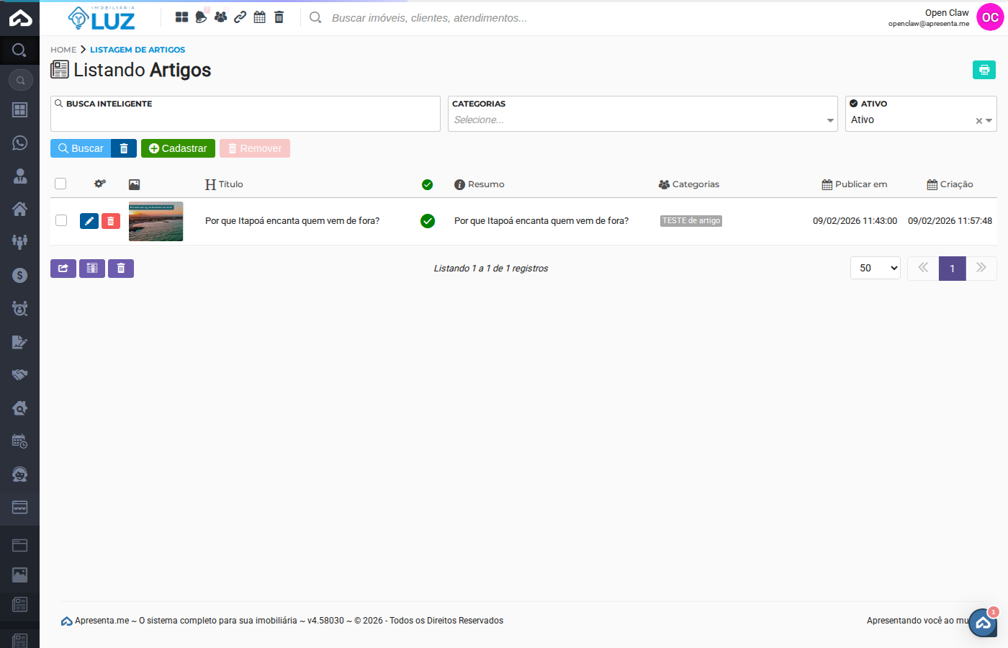
Task: Toggle the select-all checkbox in table header
Action: (x=60, y=184)
